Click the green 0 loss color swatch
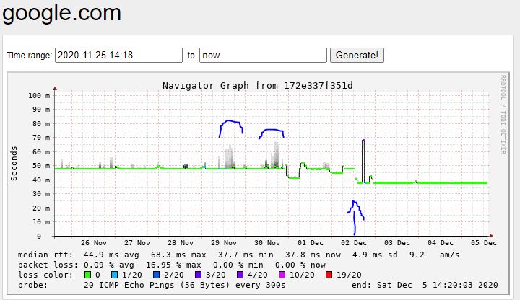The image size is (520, 300). click(89, 275)
